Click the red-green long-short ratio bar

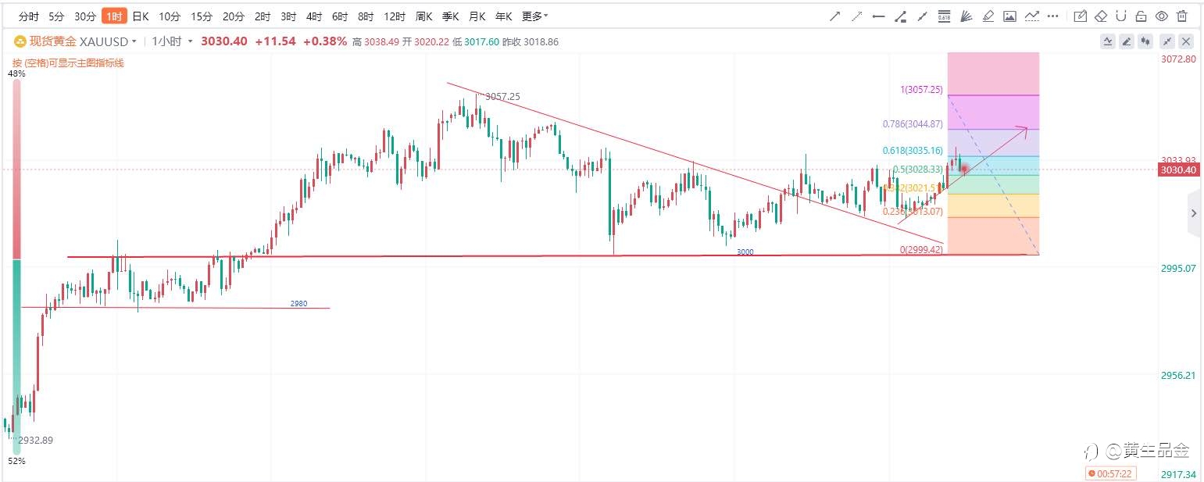tap(16, 266)
